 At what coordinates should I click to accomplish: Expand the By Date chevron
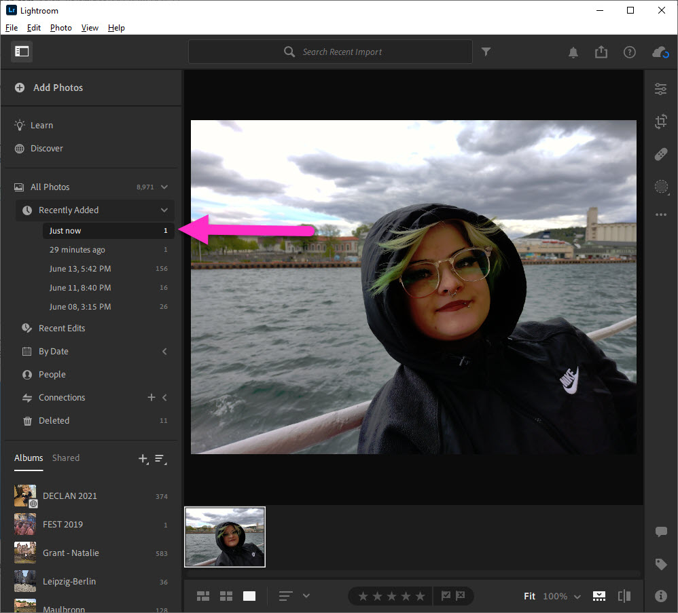coord(164,352)
